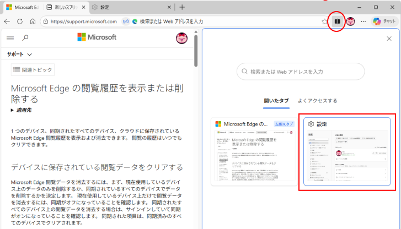The height and width of the screenshot is (229, 401).
Task: Click the linked tabs icon in address bar
Action: 126,21
